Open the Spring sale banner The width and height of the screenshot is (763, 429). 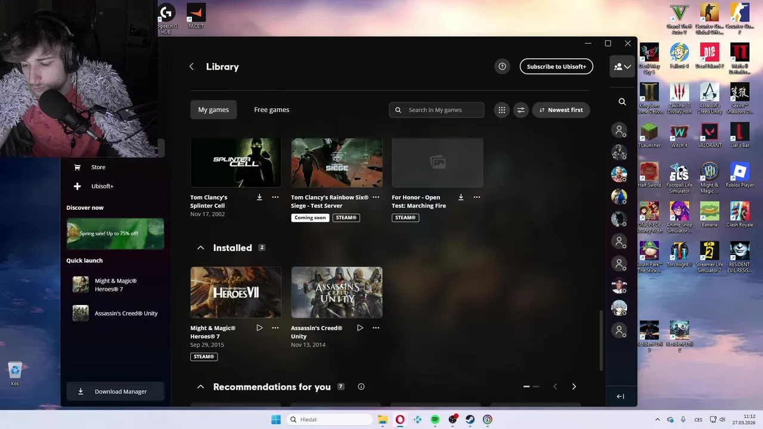[115, 234]
